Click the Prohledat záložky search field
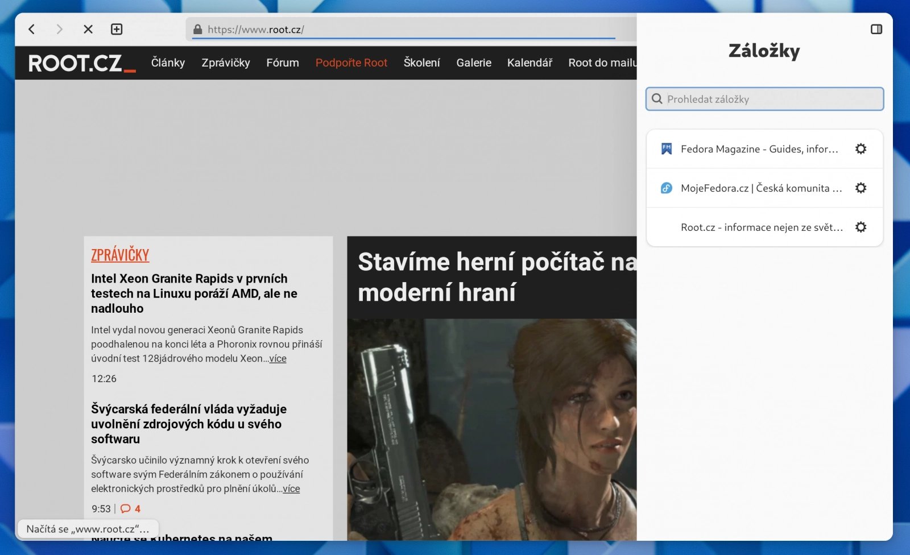The height and width of the screenshot is (555, 910). point(765,99)
